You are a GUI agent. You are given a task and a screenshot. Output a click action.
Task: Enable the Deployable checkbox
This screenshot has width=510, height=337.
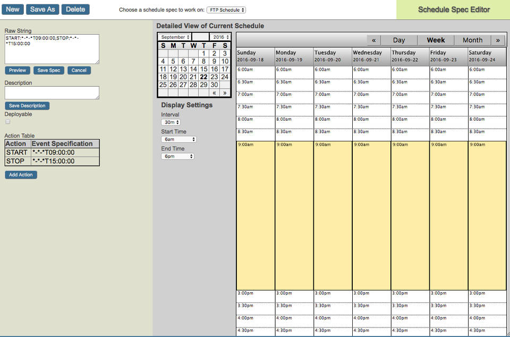point(7,121)
